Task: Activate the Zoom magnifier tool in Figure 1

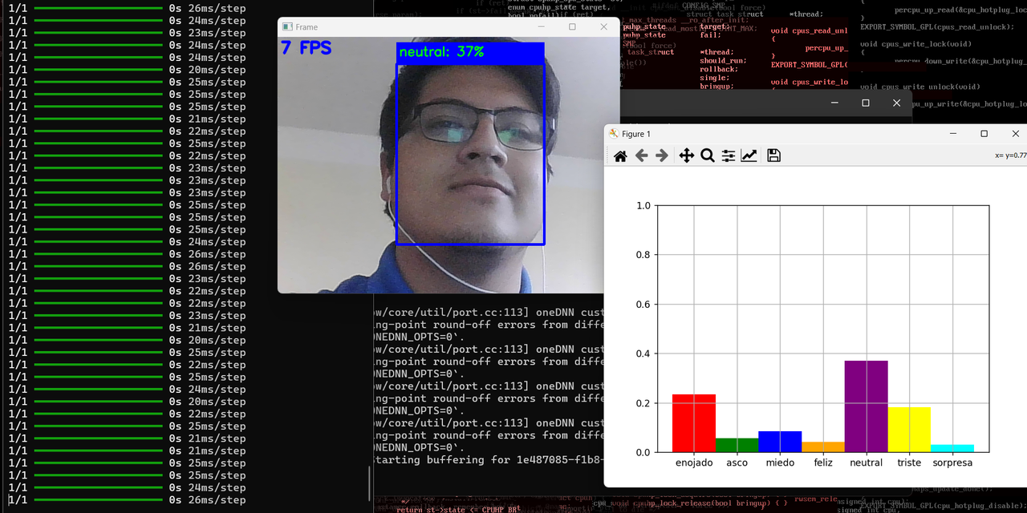Action: (708, 156)
